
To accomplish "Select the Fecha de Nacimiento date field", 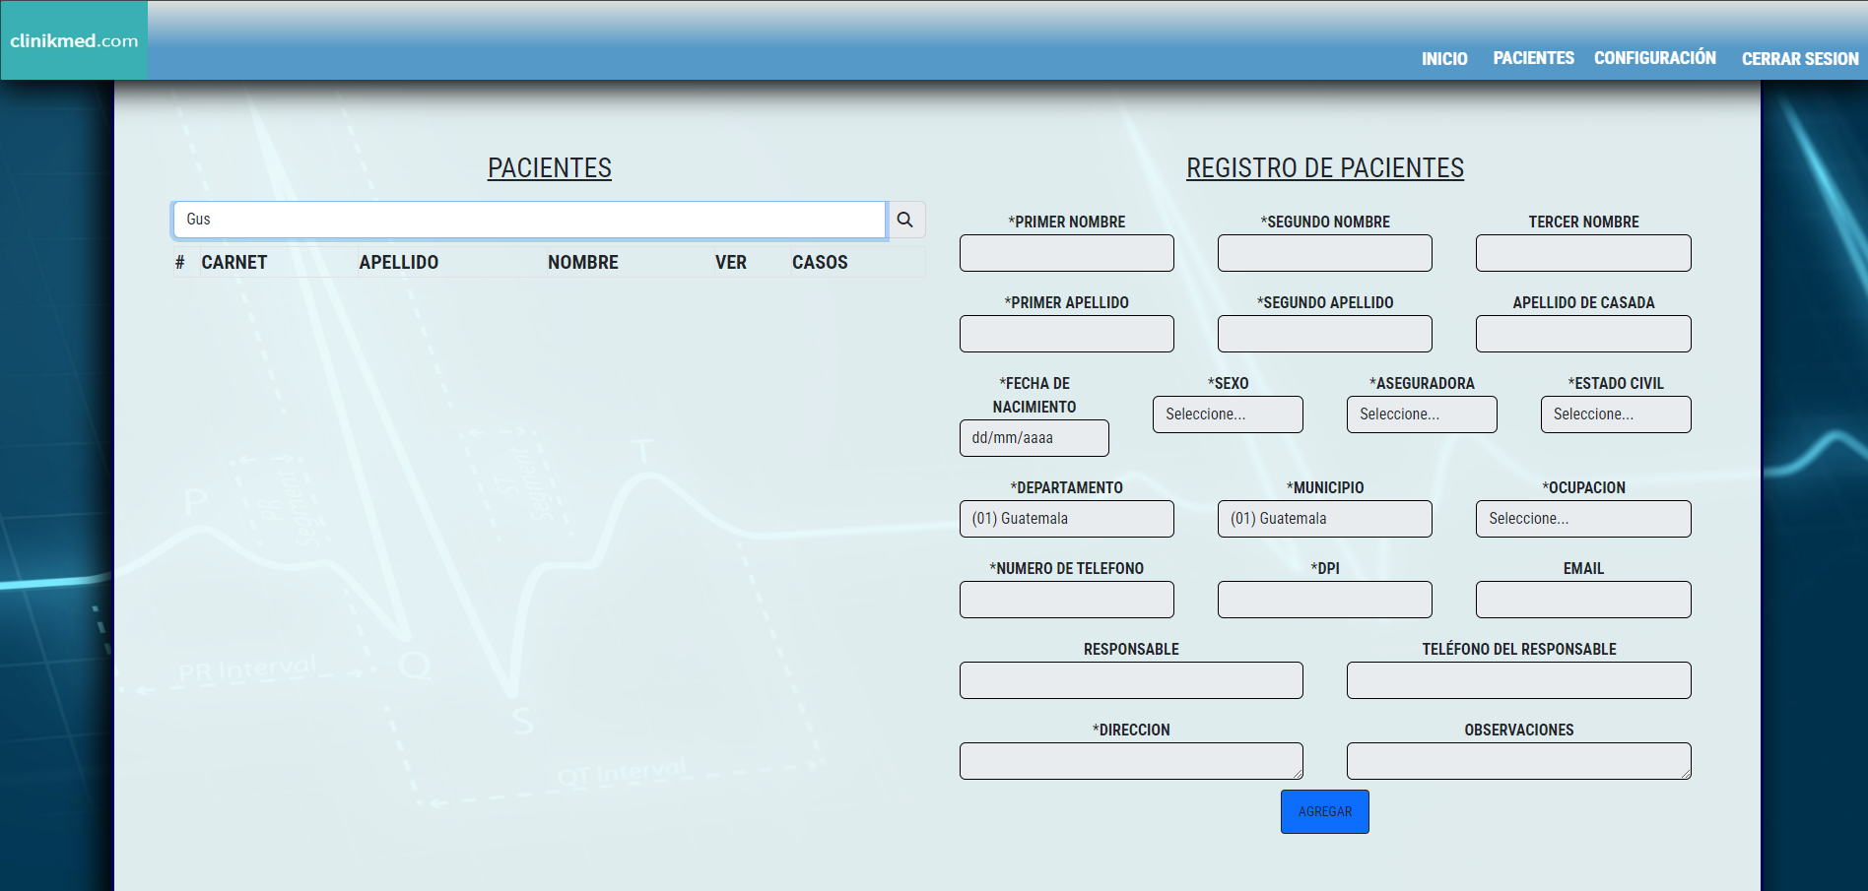I will click(x=1034, y=438).
